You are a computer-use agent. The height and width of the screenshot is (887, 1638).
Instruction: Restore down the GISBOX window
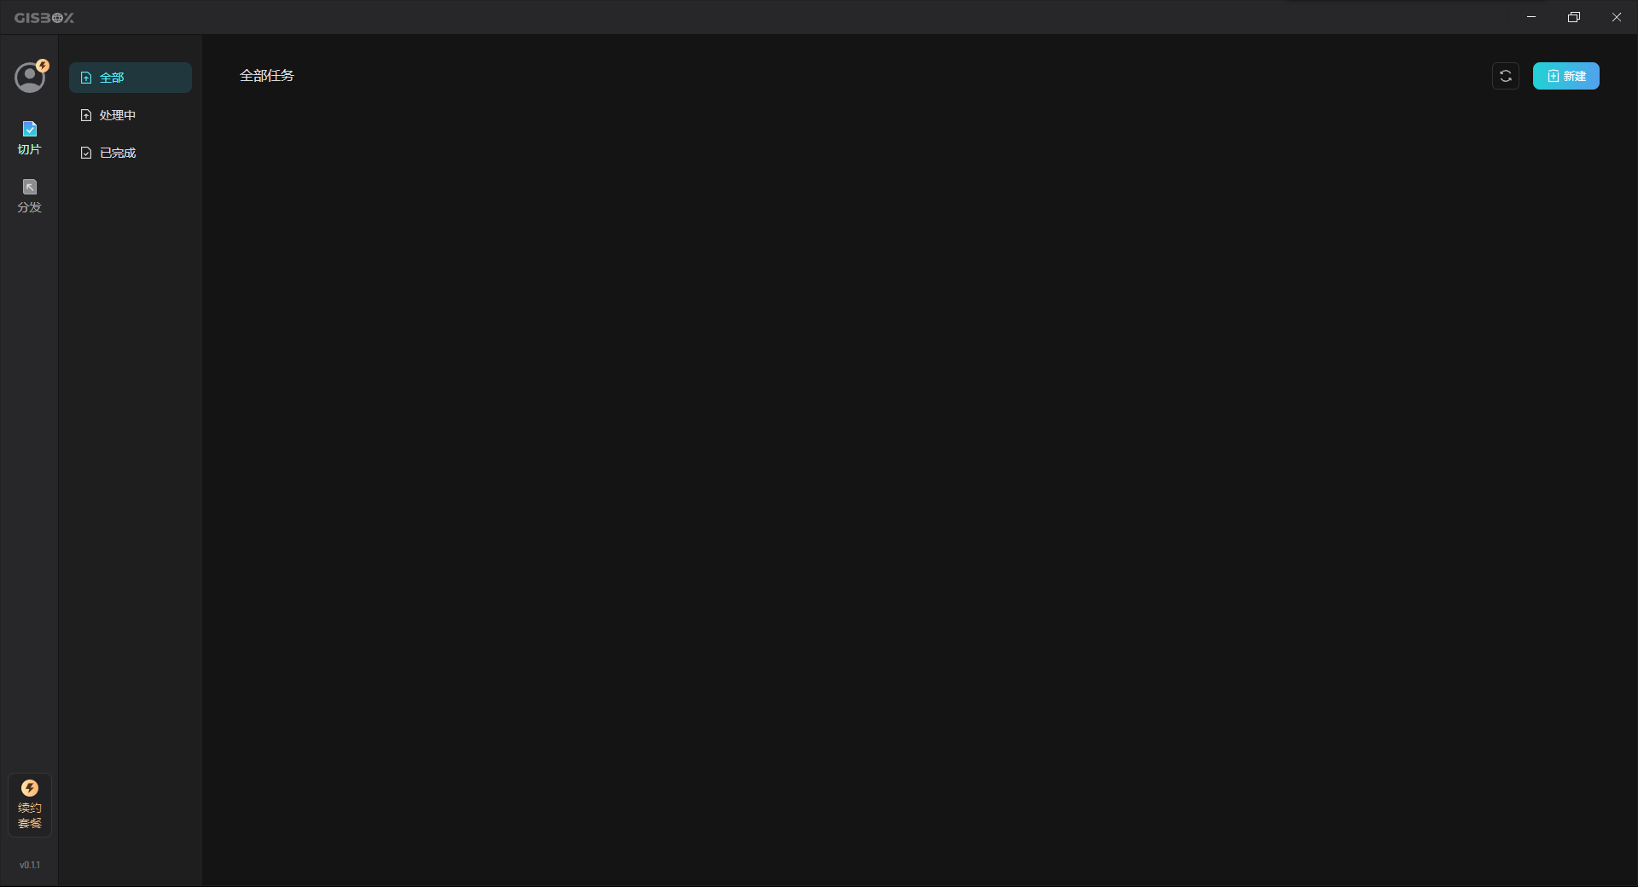pos(1574,17)
